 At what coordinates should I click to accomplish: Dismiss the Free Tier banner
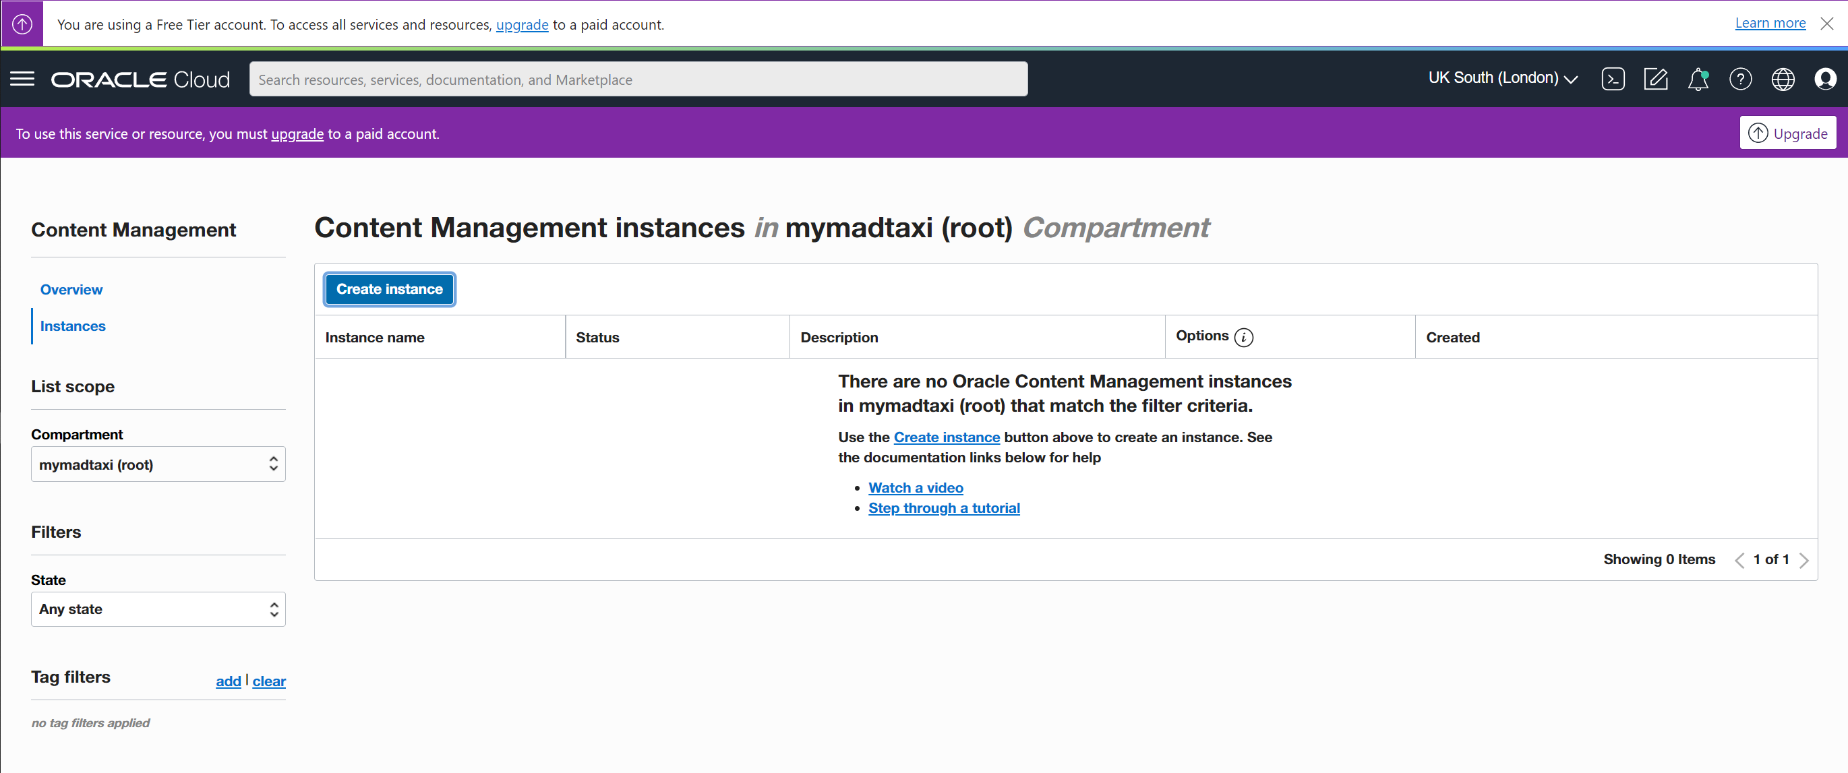[1826, 23]
